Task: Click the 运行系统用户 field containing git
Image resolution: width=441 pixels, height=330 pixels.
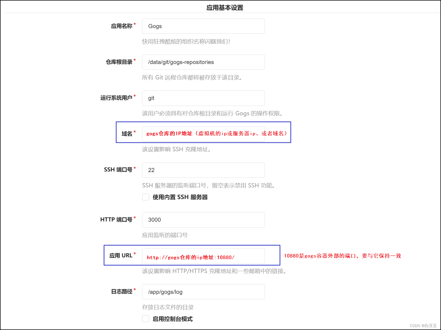Action: click(203, 98)
